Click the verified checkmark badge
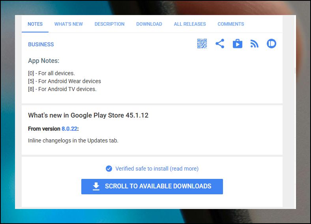The image size is (311, 224). point(109,169)
